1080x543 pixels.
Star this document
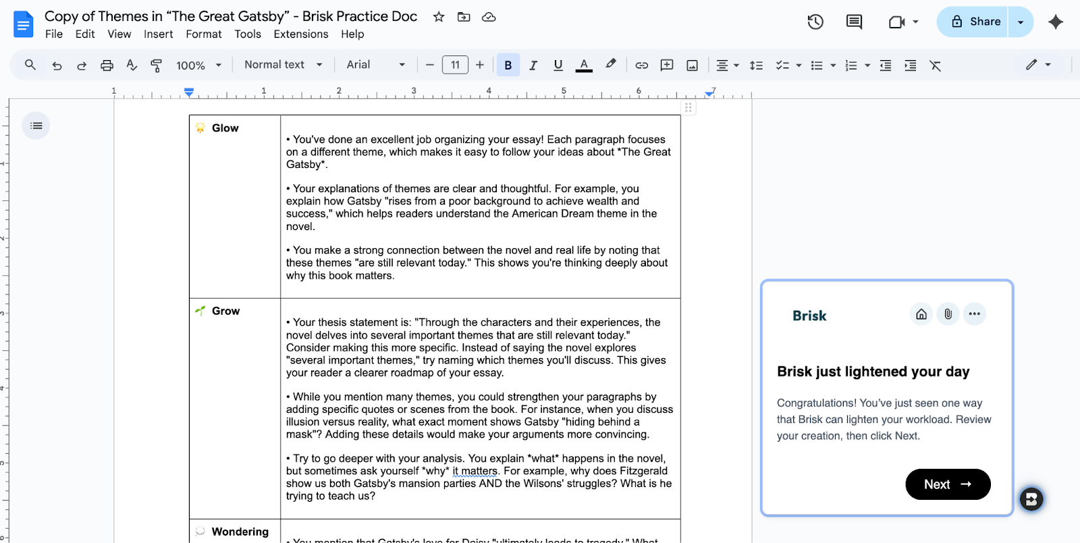pos(439,17)
